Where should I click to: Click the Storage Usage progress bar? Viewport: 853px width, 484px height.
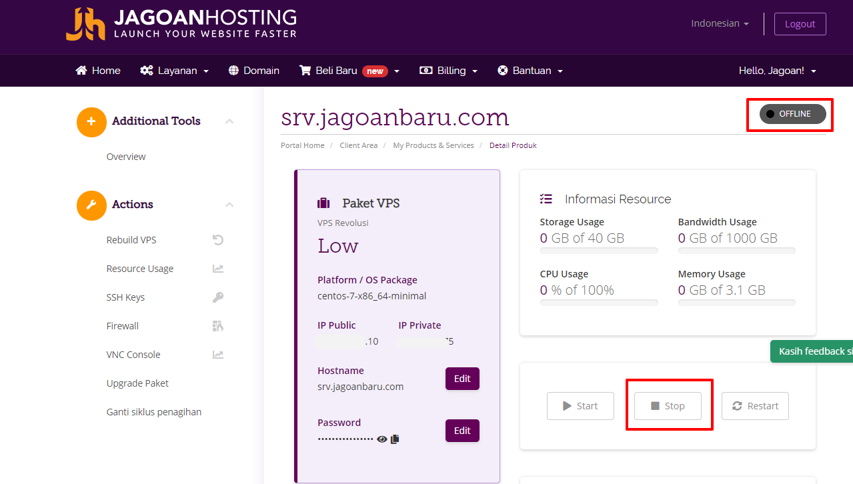click(599, 251)
